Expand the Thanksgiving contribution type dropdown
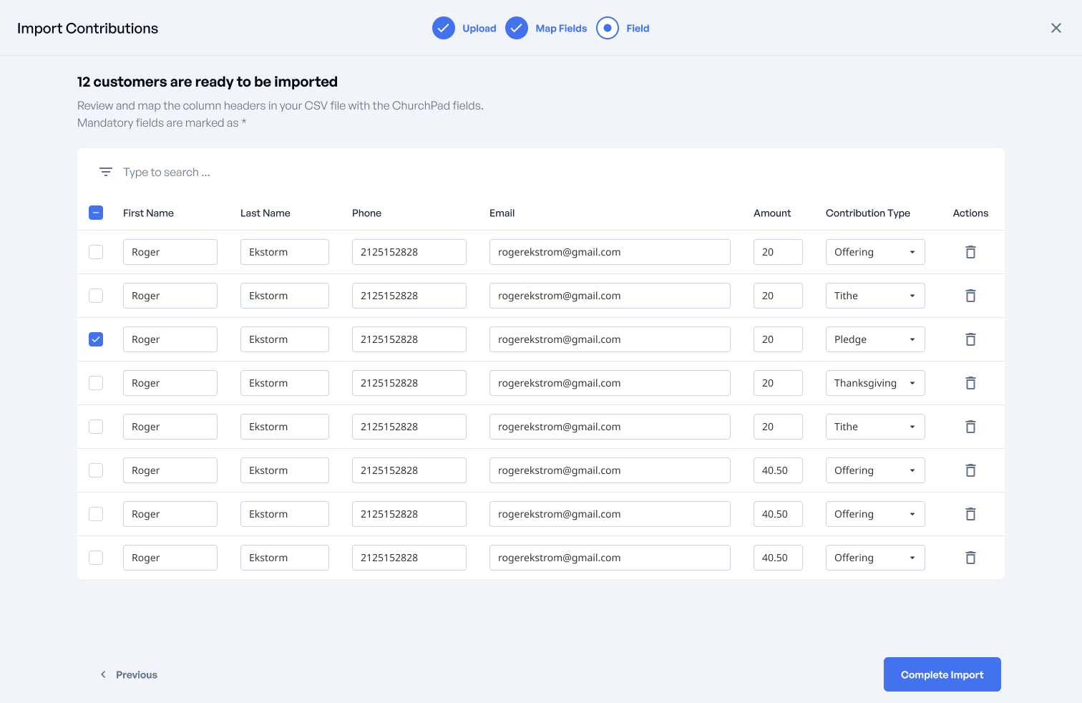The width and height of the screenshot is (1082, 703). pyautogui.click(x=874, y=383)
